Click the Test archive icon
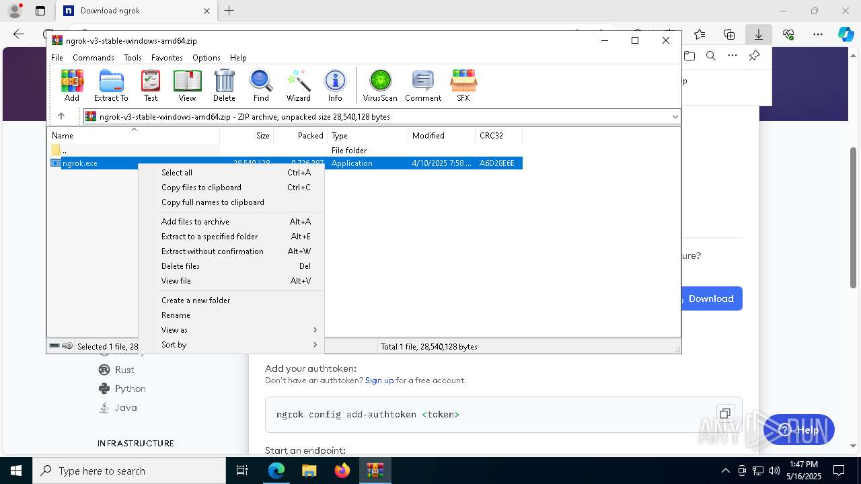This screenshot has width=861, height=484. pyautogui.click(x=151, y=85)
